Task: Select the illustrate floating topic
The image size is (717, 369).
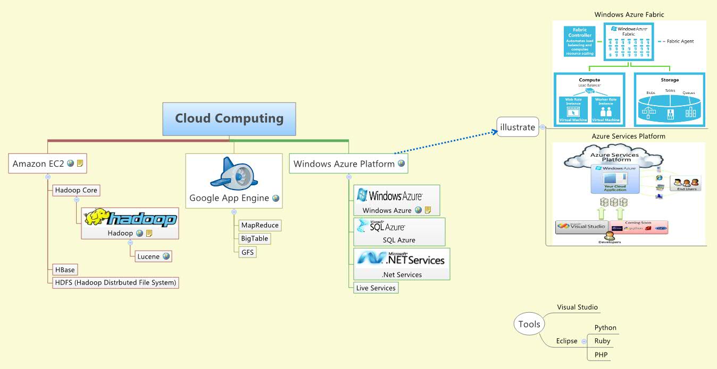Action: [x=517, y=127]
